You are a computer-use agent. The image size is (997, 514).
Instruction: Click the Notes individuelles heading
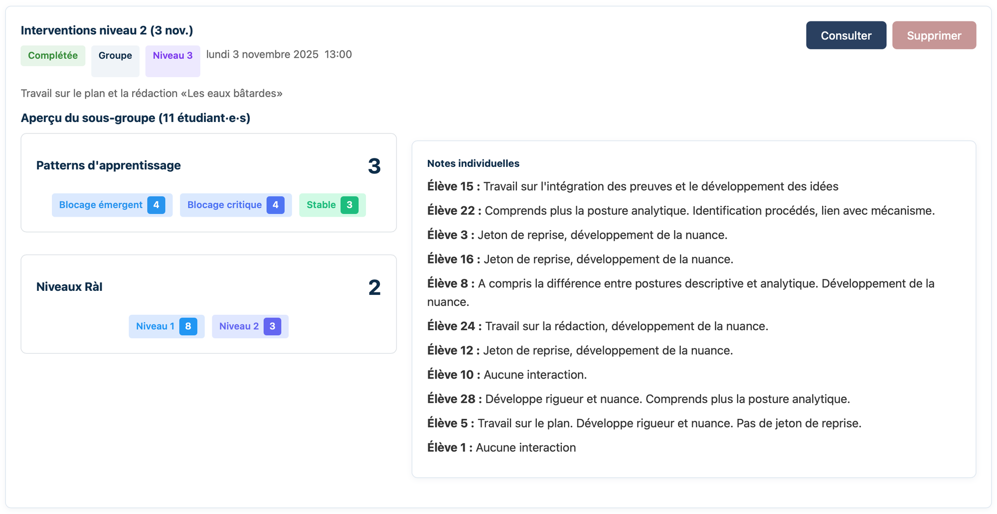tap(473, 163)
